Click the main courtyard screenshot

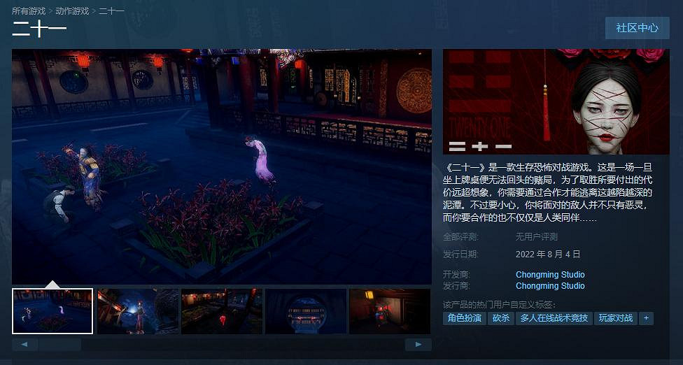coord(222,166)
